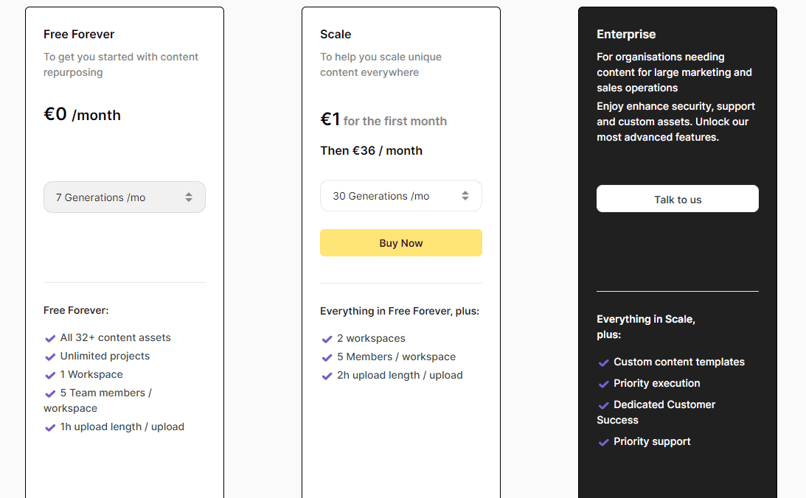Open the "7 Generations /mo" selector
The height and width of the screenshot is (498, 806).
(x=124, y=197)
